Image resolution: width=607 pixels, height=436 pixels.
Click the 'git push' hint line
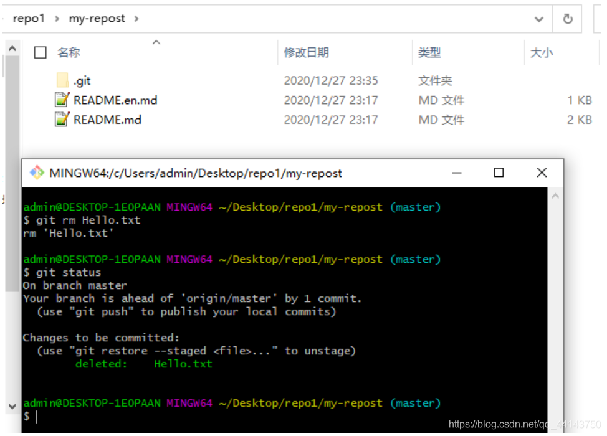pos(186,312)
